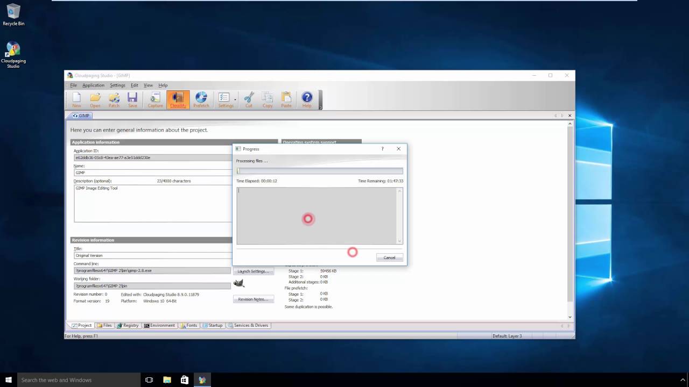Click the file processing progress bar
The image size is (689, 387).
coord(320,171)
